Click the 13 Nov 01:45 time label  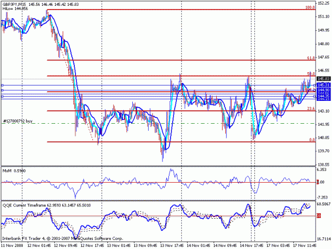coord(119,246)
